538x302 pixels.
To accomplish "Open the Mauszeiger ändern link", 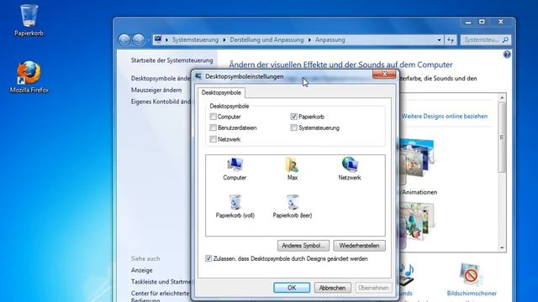I will pos(156,90).
